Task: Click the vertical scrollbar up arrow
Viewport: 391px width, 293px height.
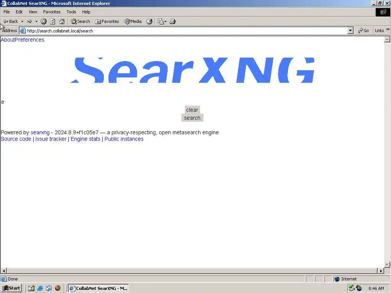Action: point(387,39)
